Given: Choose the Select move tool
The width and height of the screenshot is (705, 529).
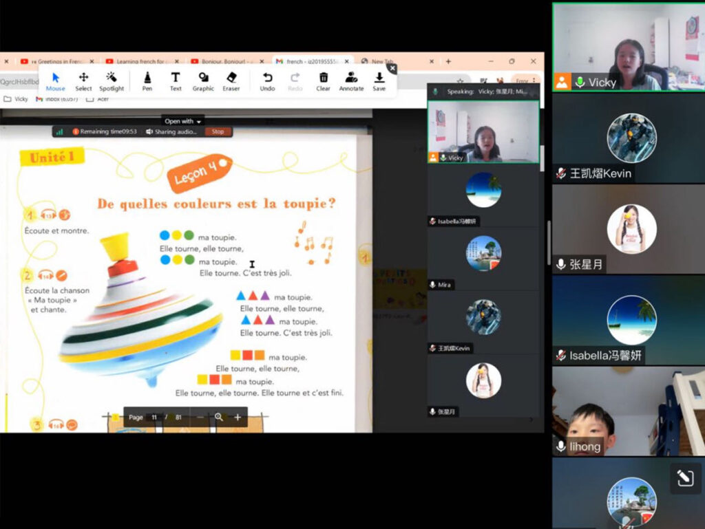Looking at the screenshot, I should tap(83, 82).
